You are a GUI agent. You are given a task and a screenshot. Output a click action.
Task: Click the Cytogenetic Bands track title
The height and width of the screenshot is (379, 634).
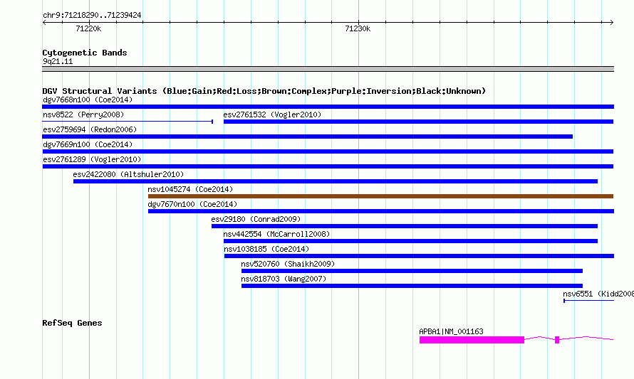85,53
